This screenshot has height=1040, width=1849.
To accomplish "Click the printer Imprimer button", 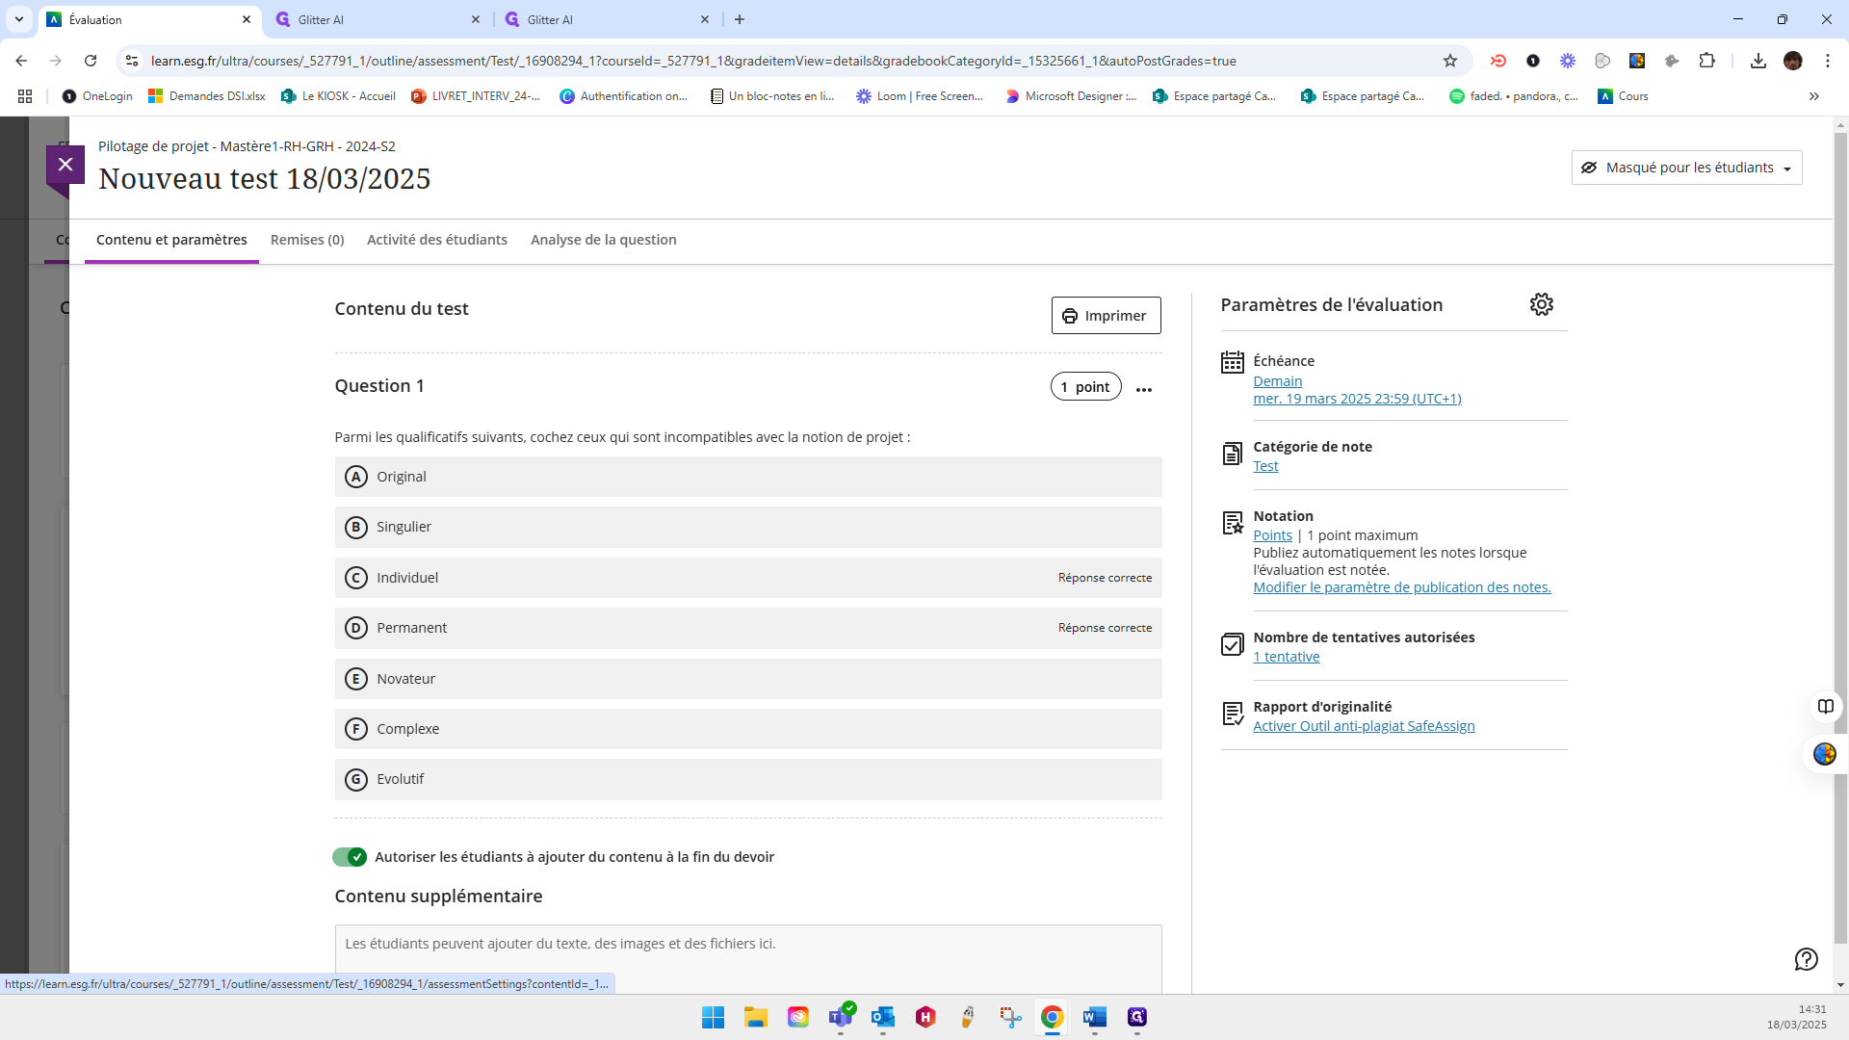I will click(x=1106, y=316).
